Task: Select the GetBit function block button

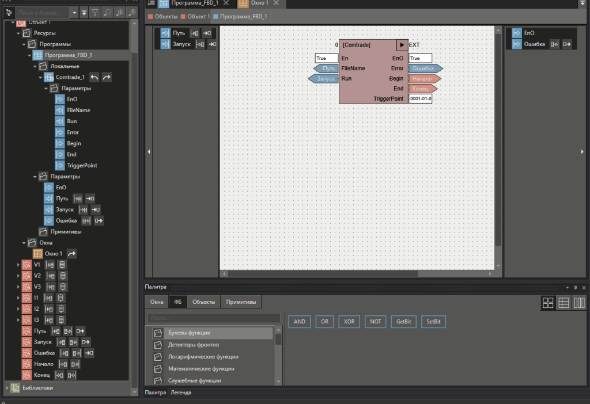Action: (x=403, y=322)
